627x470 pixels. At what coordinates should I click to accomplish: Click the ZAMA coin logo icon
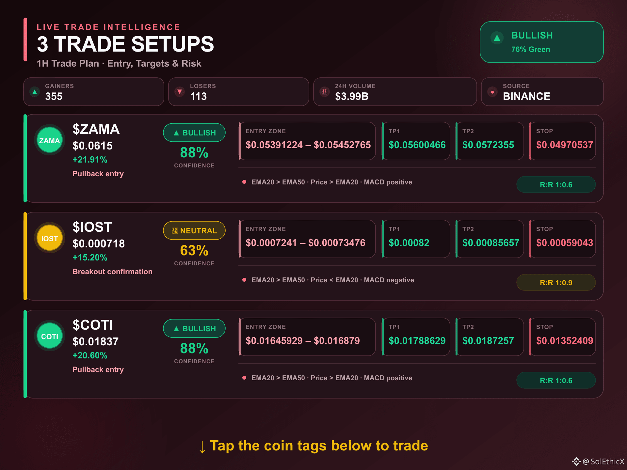[50, 140]
